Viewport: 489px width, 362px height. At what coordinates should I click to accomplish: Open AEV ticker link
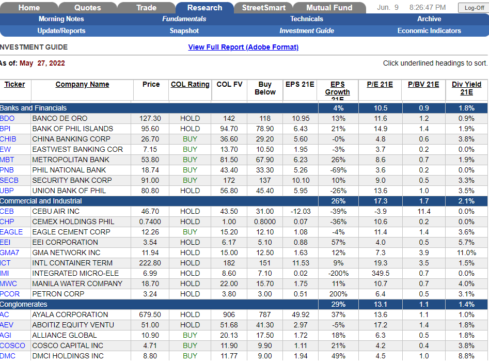tap(7, 325)
